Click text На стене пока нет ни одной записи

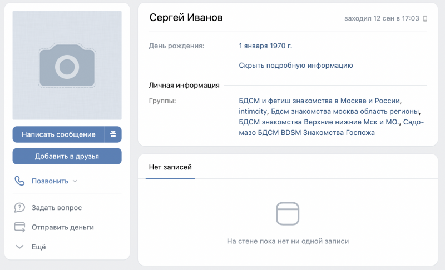(288, 241)
